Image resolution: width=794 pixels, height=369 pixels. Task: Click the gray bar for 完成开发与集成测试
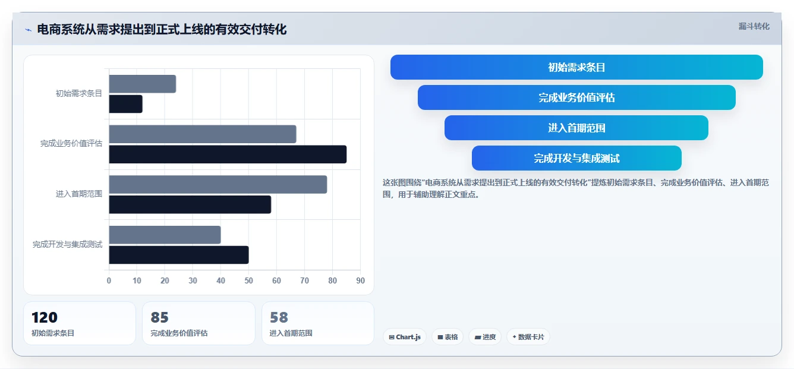pos(165,235)
